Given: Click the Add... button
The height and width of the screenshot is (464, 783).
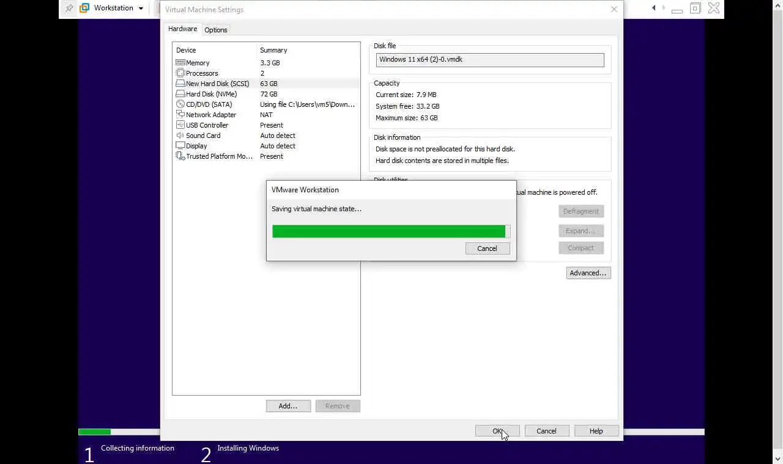Looking at the screenshot, I should pyautogui.click(x=288, y=406).
